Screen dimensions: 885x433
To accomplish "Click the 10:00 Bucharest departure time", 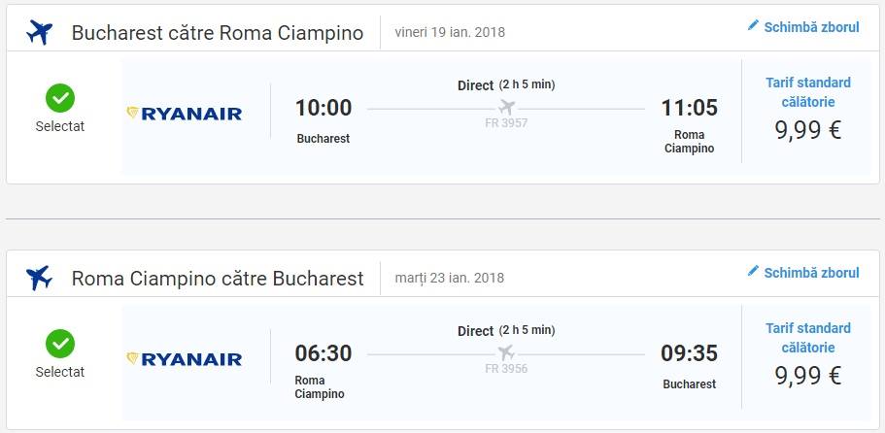I will tap(323, 108).
